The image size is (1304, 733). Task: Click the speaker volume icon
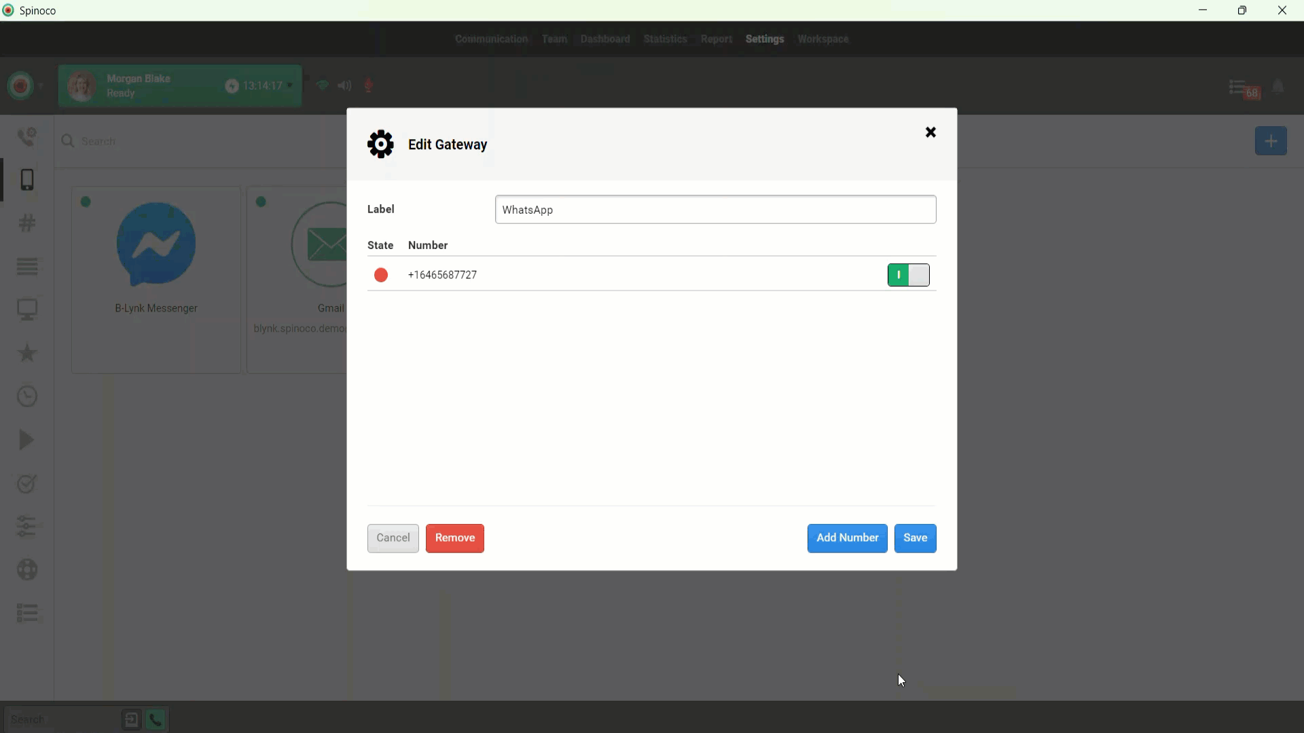344,86
